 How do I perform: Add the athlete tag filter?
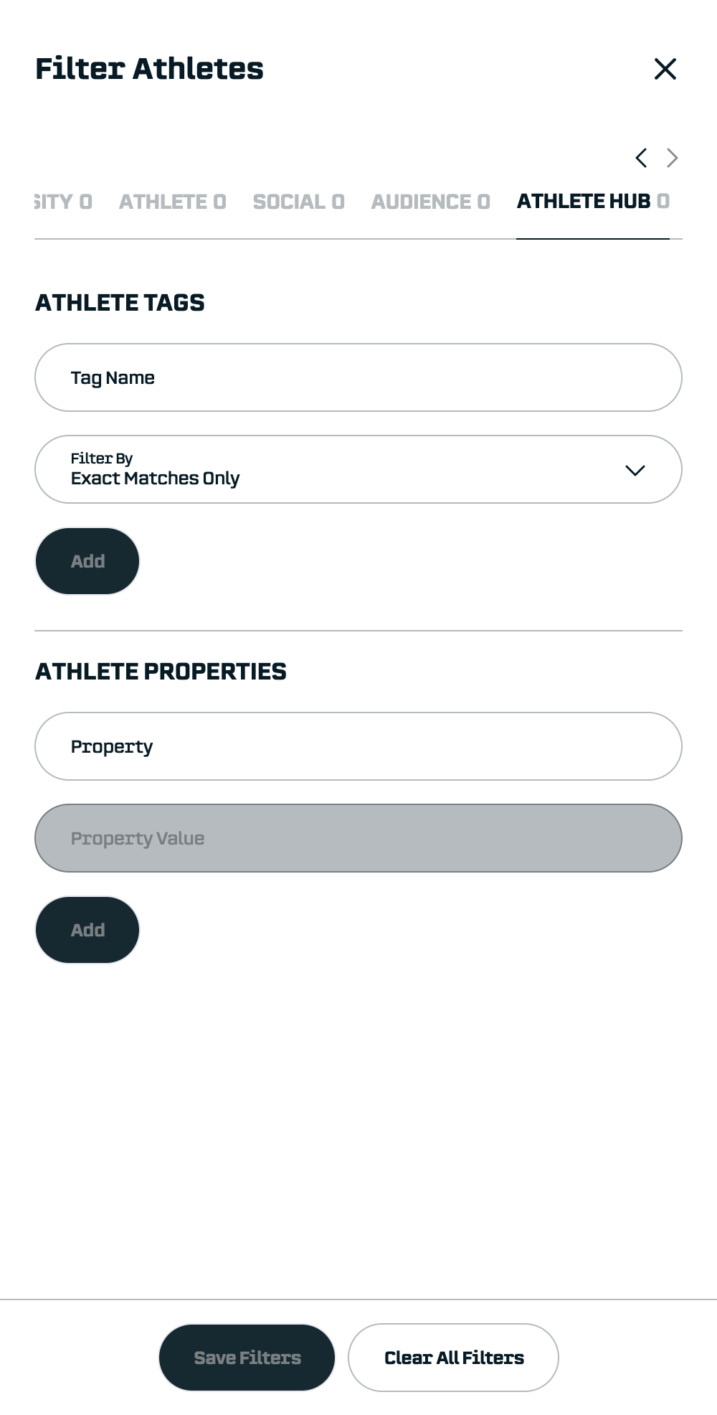pyautogui.click(x=87, y=561)
